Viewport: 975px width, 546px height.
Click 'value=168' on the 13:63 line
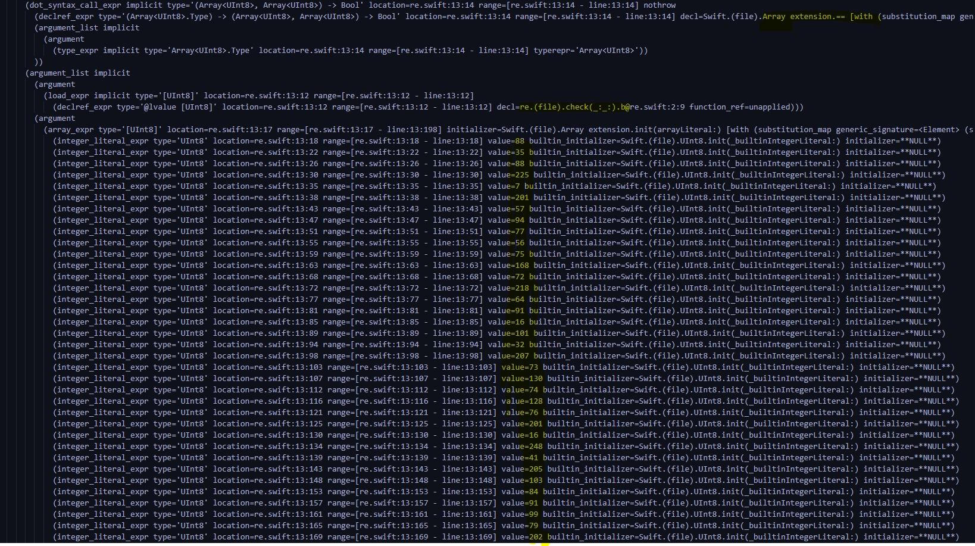tap(508, 265)
